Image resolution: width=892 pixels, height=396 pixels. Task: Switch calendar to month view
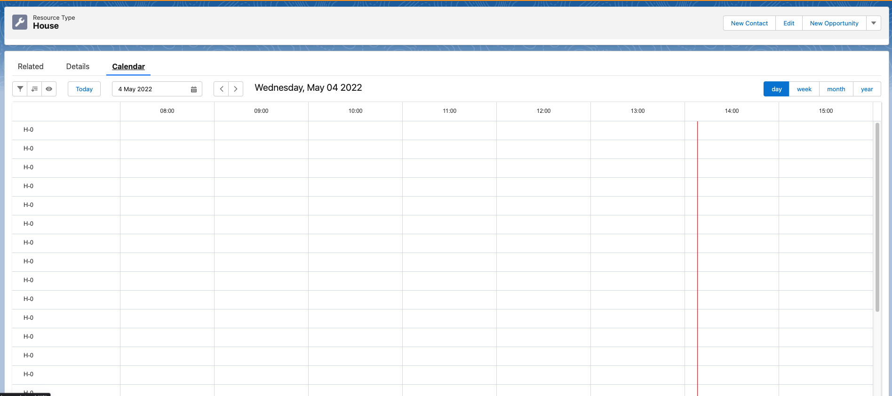pos(836,89)
